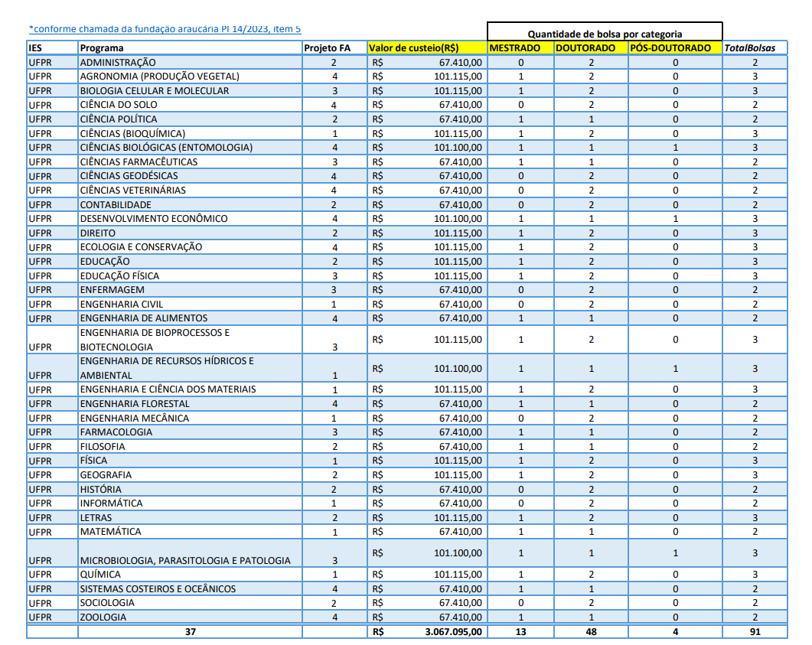Screen dimensions: 812x645
Task: Click the UFPR cell in ADMINISTRAÇÃO row
Action: [52, 62]
